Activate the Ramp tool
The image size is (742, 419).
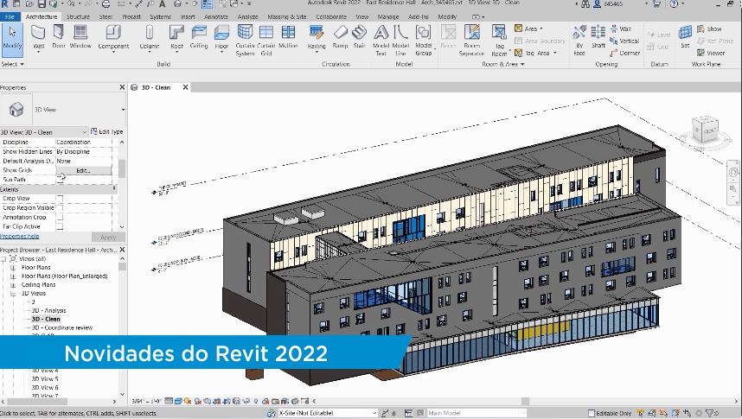(x=340, y=37)
